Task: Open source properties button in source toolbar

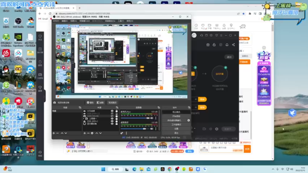Action: 90,103
